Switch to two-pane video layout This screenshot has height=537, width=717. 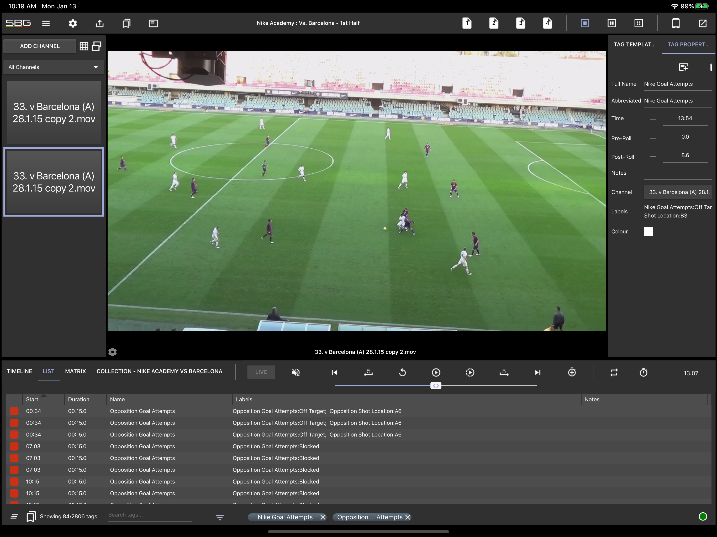coord(612,23)
